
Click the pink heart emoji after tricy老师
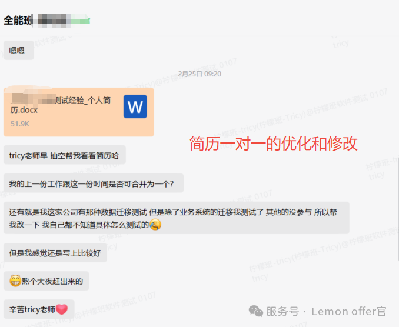(x=62, y=309)
